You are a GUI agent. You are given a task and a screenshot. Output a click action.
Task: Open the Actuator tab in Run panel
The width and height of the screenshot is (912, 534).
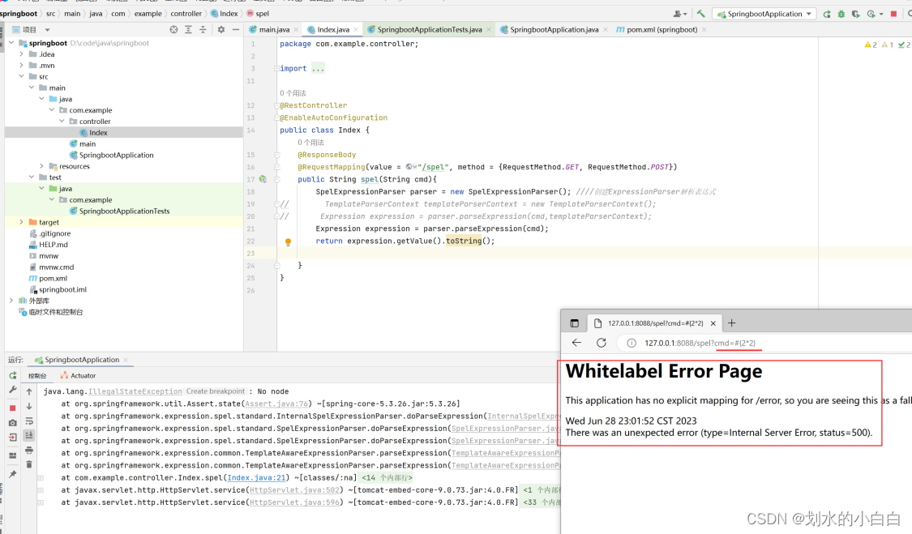(x=78, y=376)
